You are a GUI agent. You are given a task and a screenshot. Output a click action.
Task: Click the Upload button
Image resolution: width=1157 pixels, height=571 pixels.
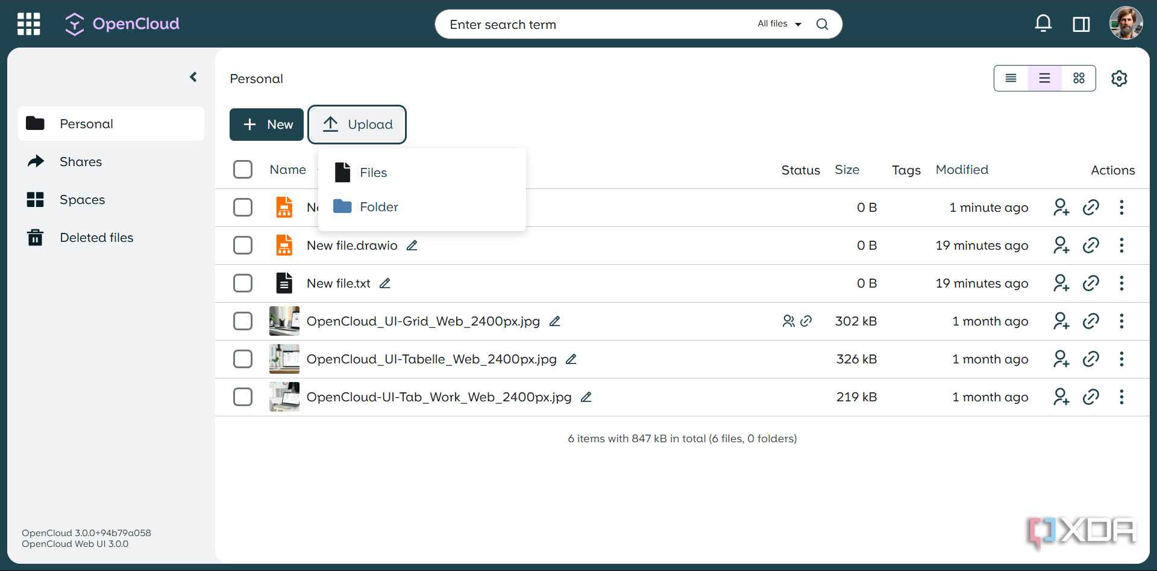357,125
